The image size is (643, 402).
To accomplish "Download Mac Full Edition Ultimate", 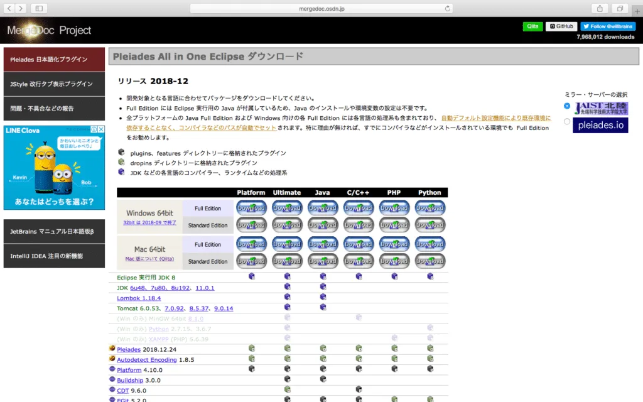I will (x=287, y=244).
